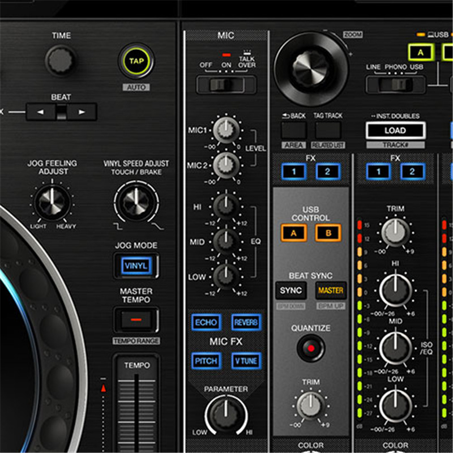Select USB CONTROL A button
The height and width of the screenshot is (453, 453).
pyautogui.click(x=294, y=233)
